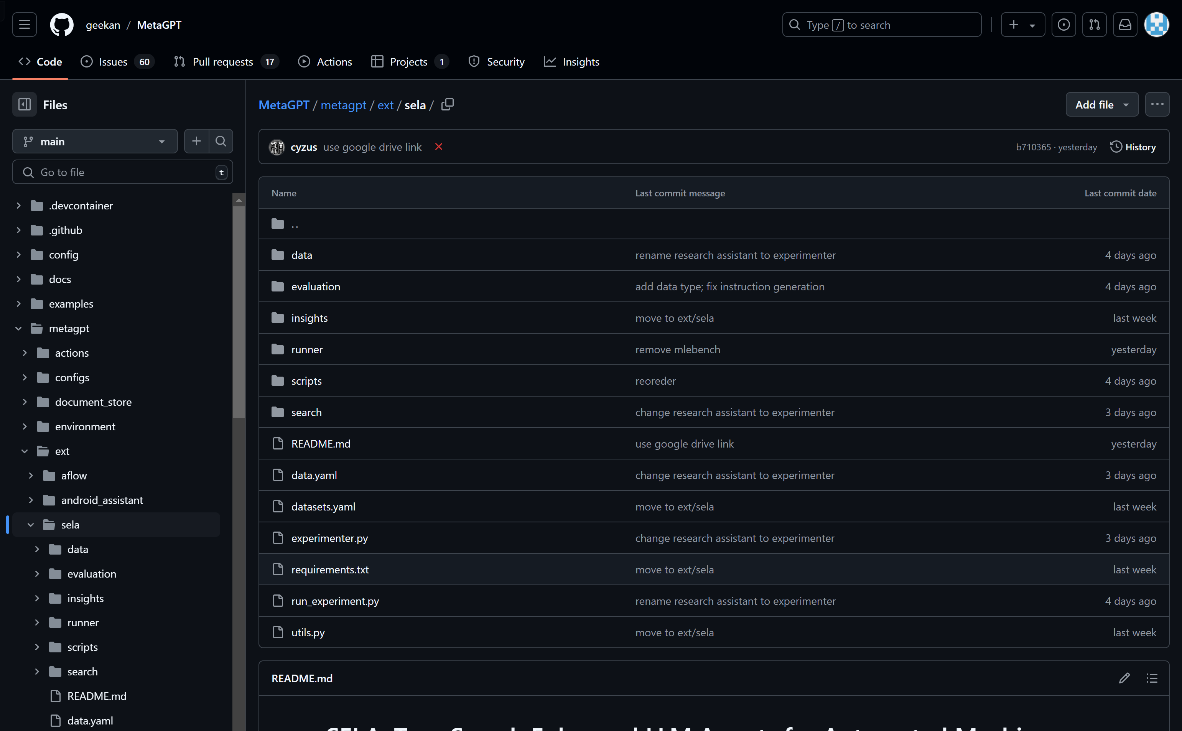Focus the Type / to search box

(x=881, y=25)
